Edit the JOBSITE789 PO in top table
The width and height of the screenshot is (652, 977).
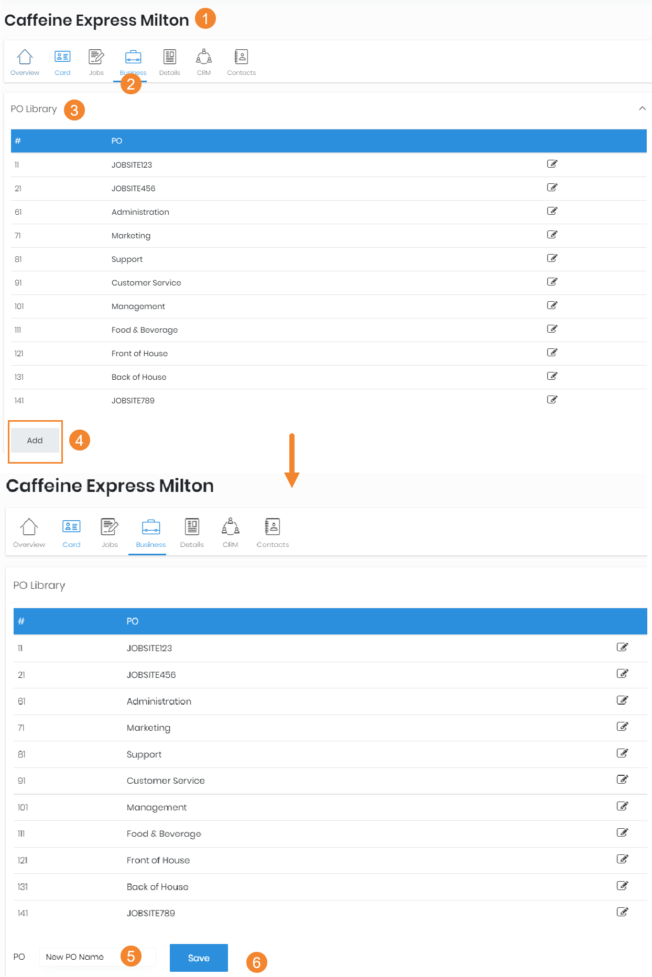[x=552, y=400]
